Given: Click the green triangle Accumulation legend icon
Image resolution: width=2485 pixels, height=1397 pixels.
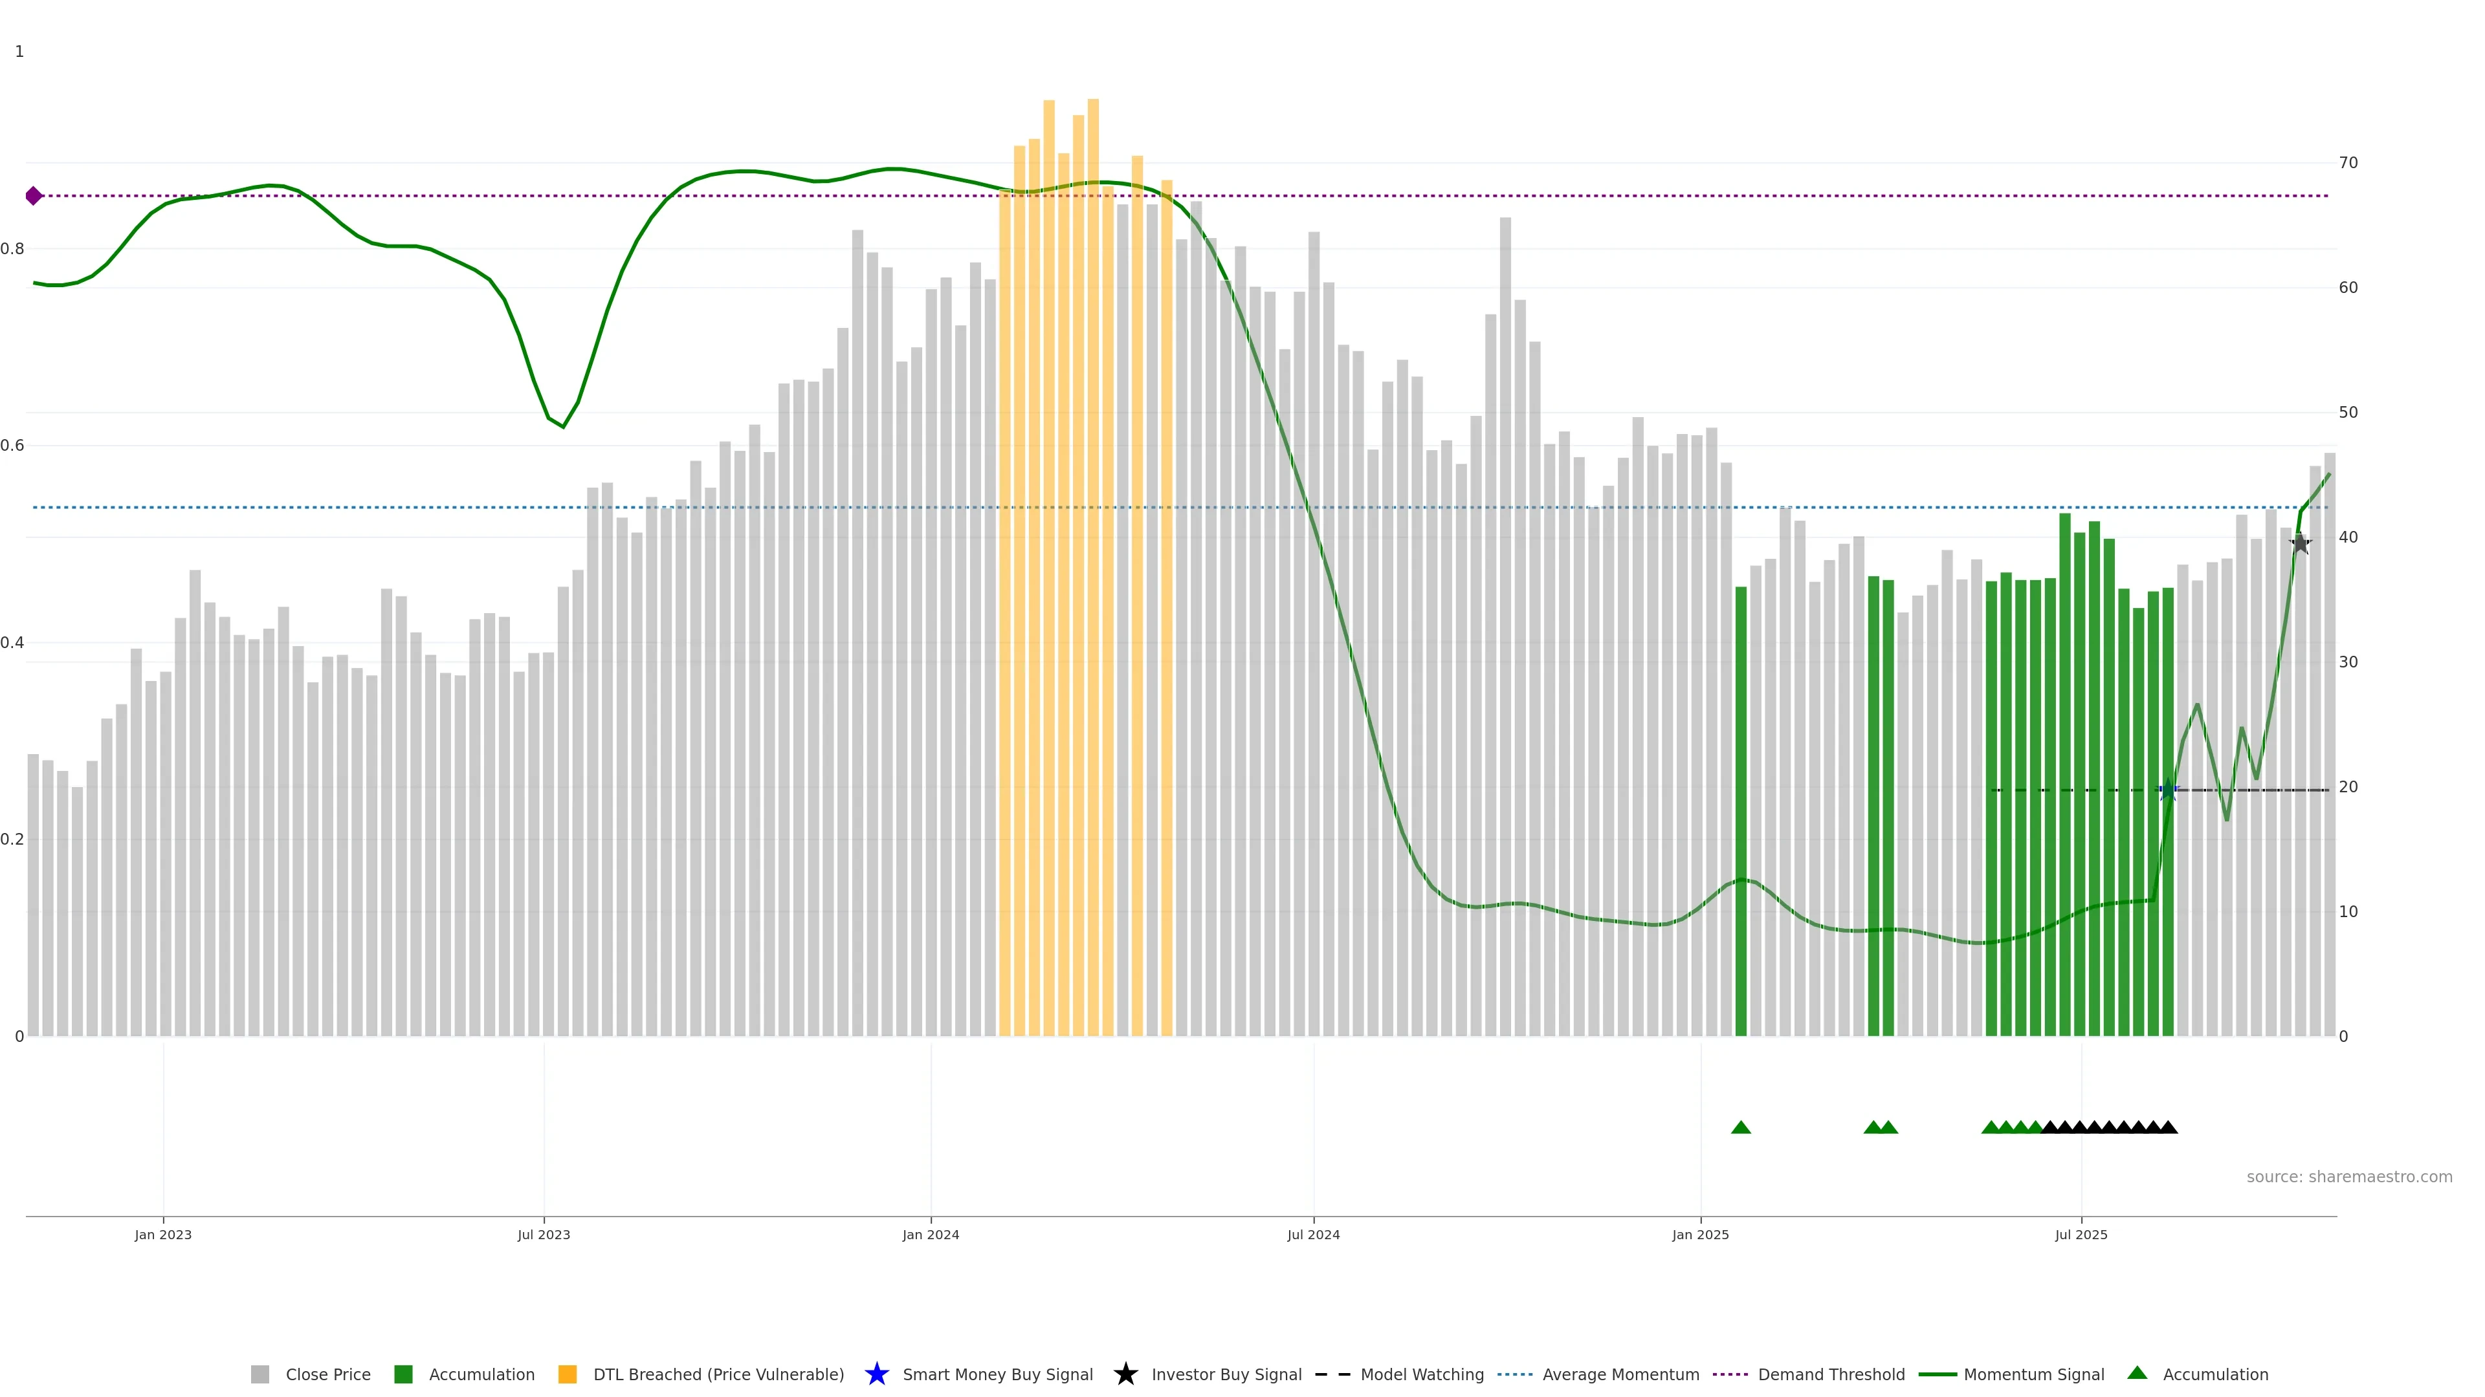Looking at the screenshot, I should tap(2137, 1373).
